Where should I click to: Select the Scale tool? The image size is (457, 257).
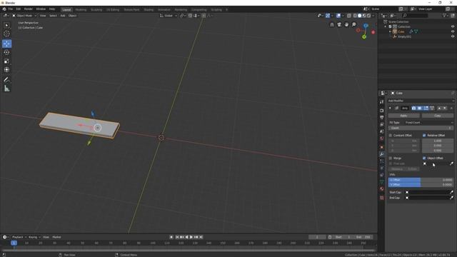tap(6, 61)
